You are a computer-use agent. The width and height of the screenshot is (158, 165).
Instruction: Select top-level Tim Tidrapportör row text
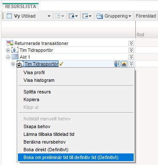tap(36, 50)
